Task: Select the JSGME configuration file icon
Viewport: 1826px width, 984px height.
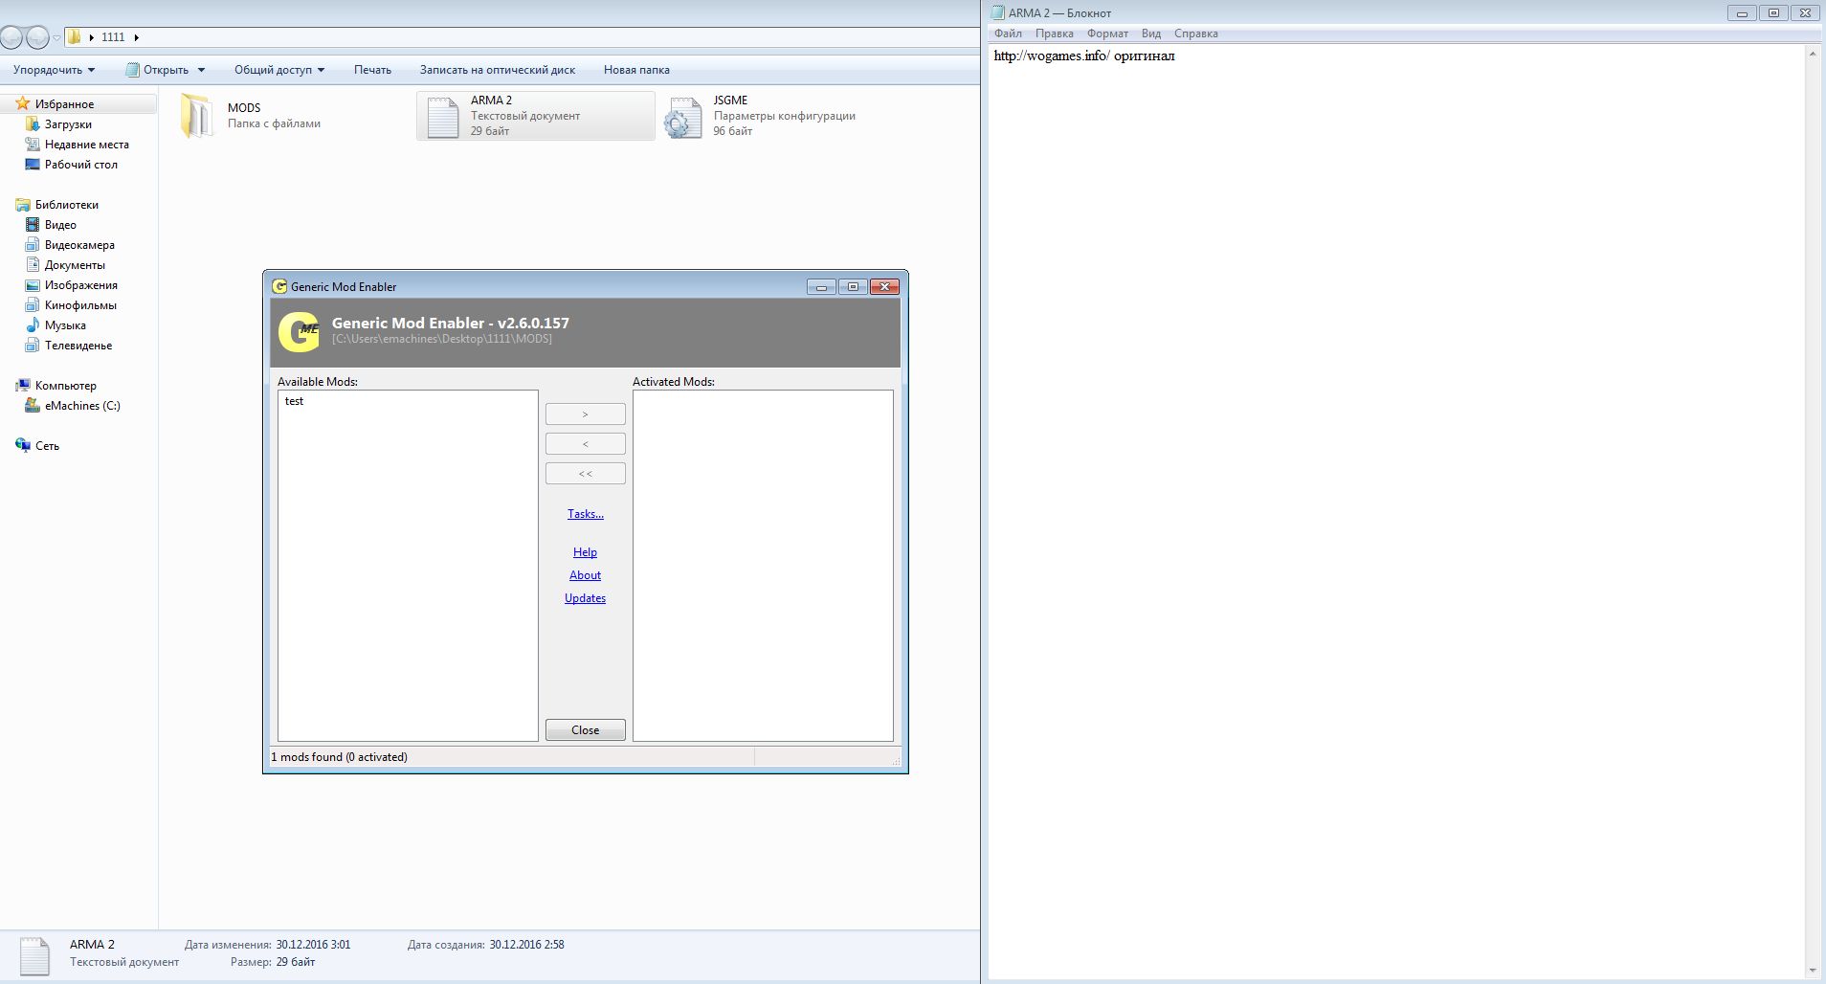Action: click(683, 117)
